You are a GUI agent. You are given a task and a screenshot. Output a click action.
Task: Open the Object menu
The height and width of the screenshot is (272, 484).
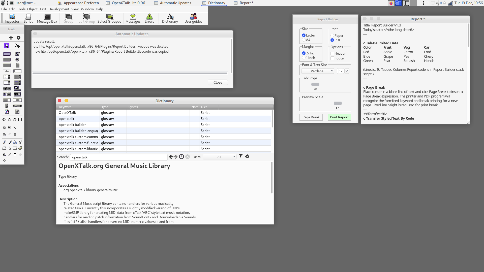tap(32, 9)
